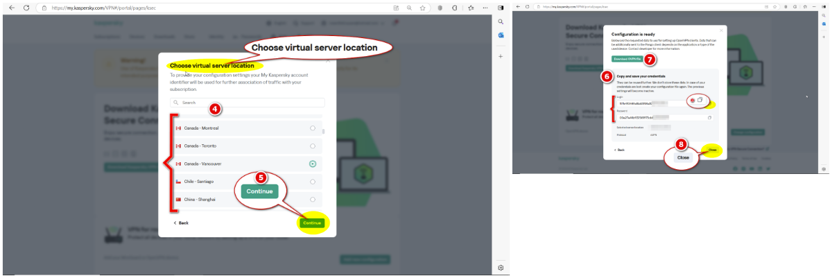Add a sidebar app with the plus icon, right window
This screenshot has height=278, width=832.
[x=824, y=37]
